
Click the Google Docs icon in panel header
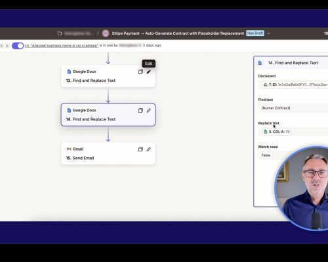[x=260, y=63]
